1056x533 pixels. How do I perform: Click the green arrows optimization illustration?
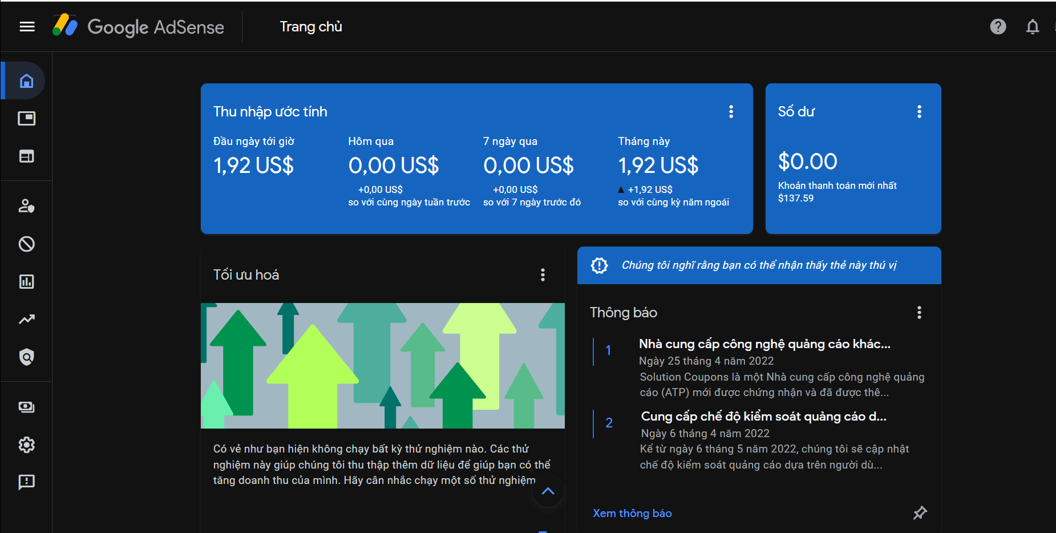point(383,366)
